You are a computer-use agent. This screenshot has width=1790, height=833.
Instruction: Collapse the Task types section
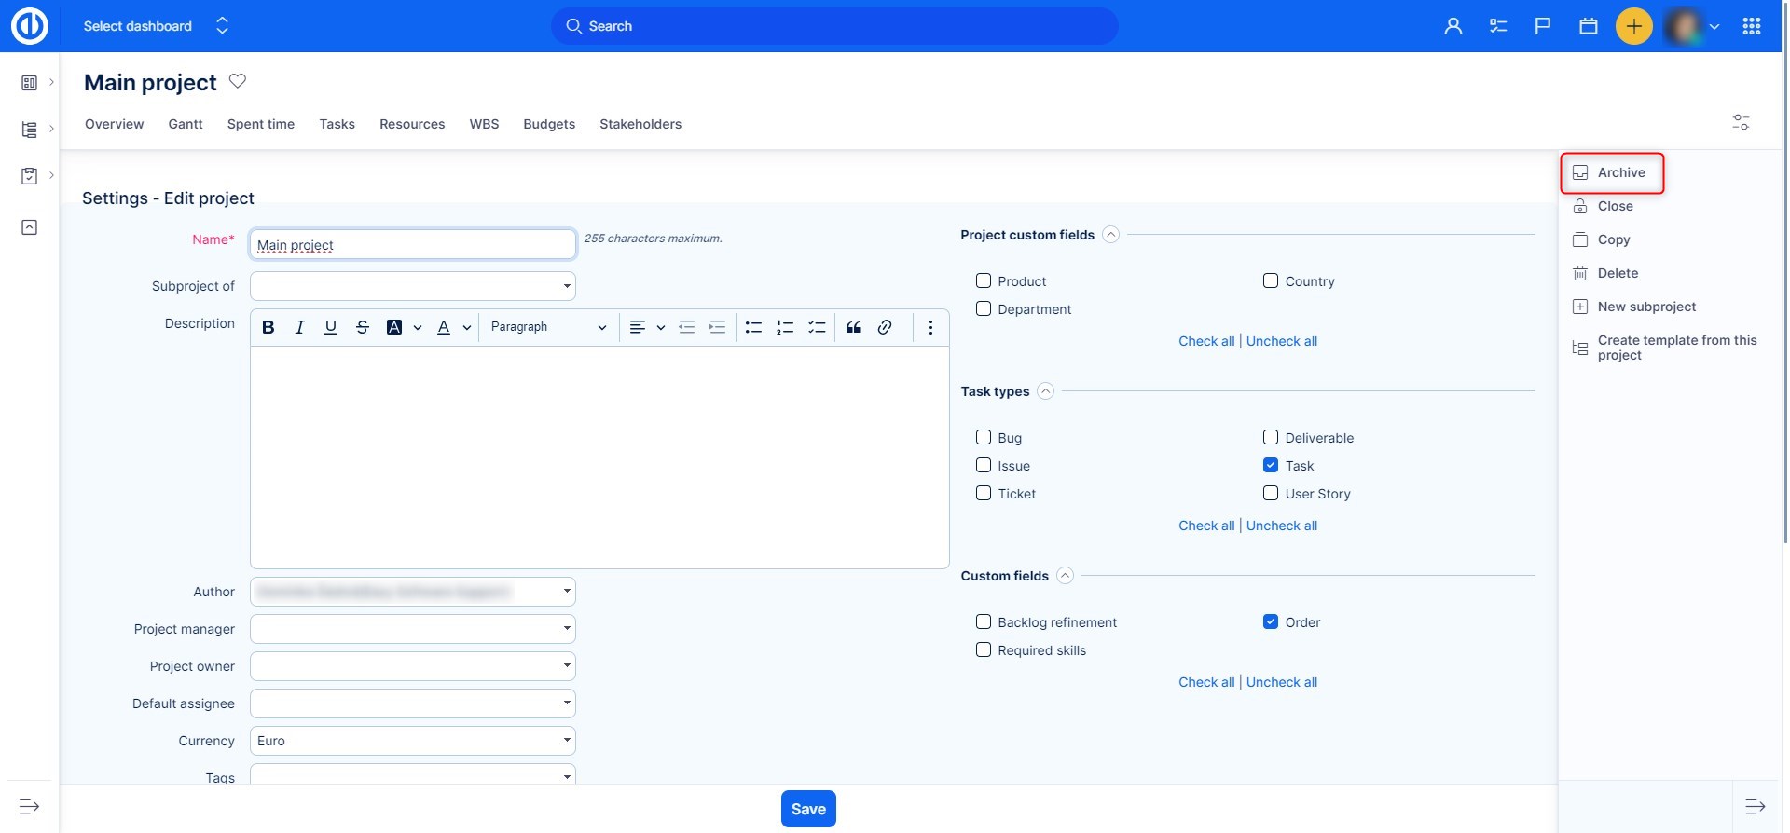coord(1046,391)
